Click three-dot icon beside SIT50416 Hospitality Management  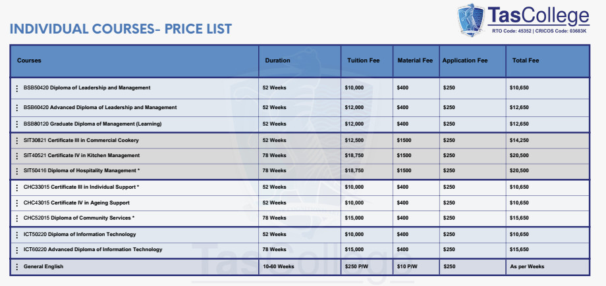17,171
